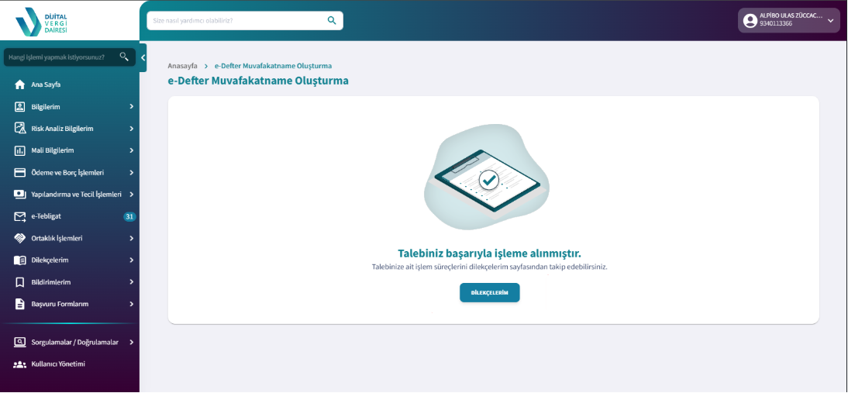Click the e-Tebligat envelope icon
The width and height of the screenshot is (848, 393).
coord(20,216)
